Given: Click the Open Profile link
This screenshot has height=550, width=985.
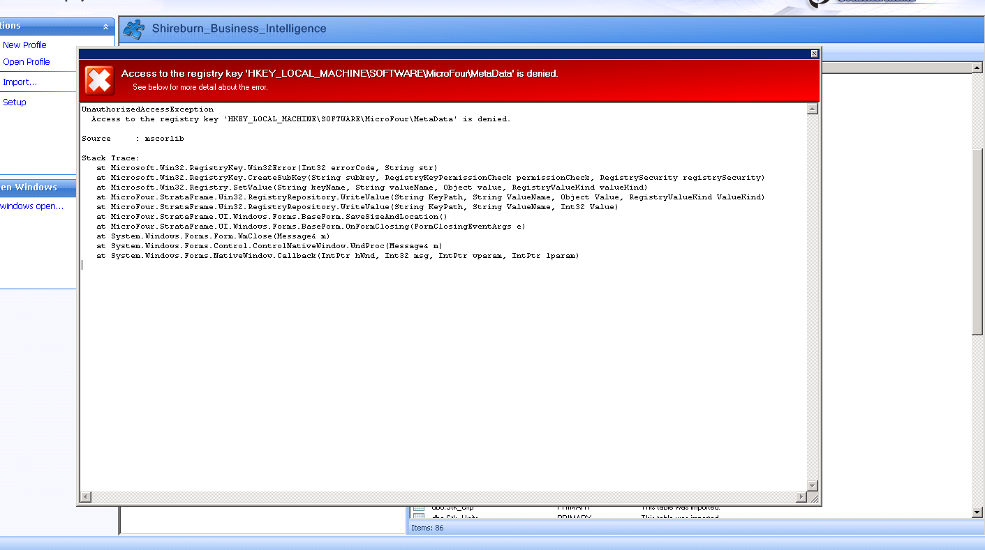Looking at the screenshot, I should [27, 61].
